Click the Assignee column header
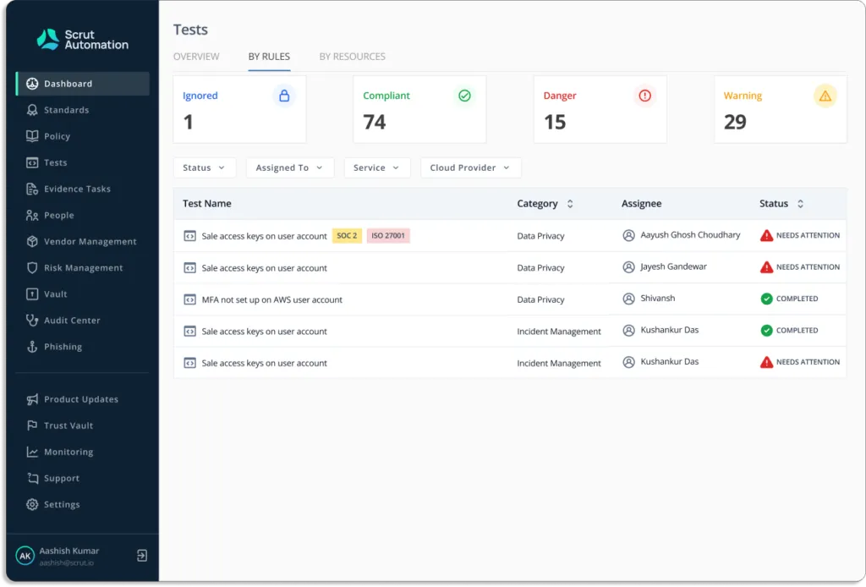866x587 pixels. click(641, 204)
